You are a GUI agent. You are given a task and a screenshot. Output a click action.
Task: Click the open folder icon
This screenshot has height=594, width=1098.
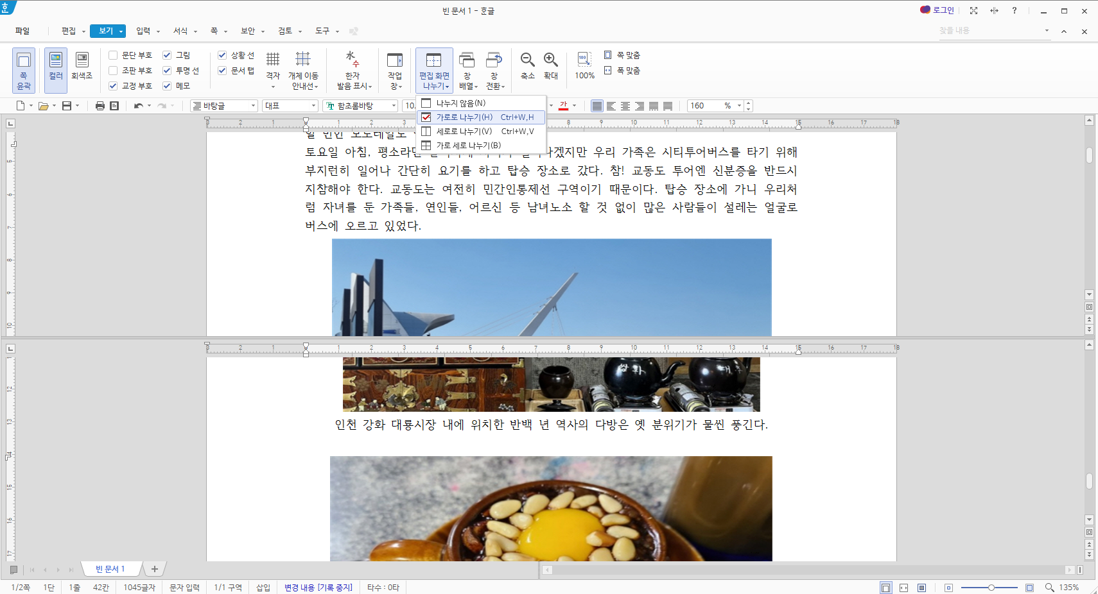coord(43,106)
